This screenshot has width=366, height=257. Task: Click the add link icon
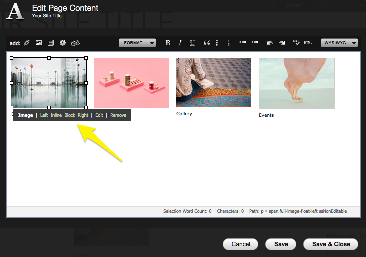[27, 43]
